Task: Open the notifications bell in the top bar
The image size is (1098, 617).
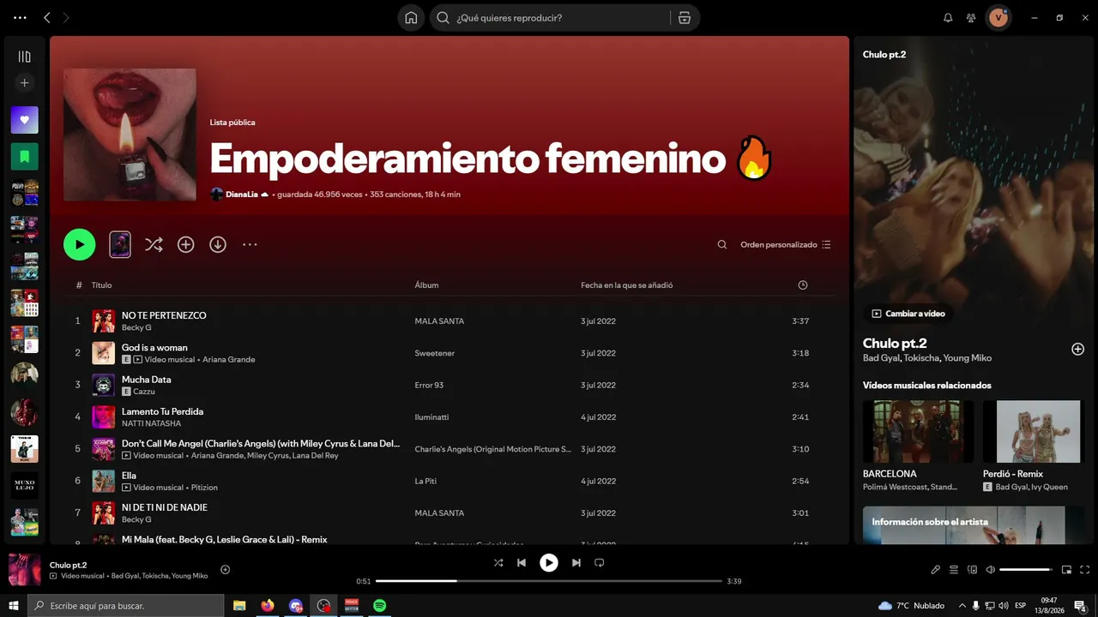Action: (948, 18)
